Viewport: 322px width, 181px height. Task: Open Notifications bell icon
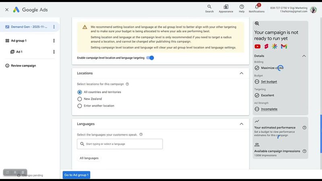click(x=256, y=7)
